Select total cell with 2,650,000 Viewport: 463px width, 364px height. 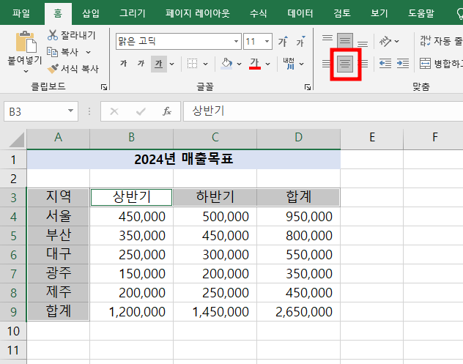click(x=298, y=312)
